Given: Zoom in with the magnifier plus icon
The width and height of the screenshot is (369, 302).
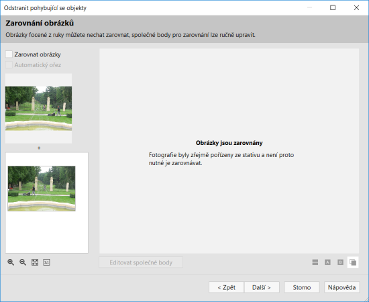Looking at the screenshot, I should click(x=11, y=262).
